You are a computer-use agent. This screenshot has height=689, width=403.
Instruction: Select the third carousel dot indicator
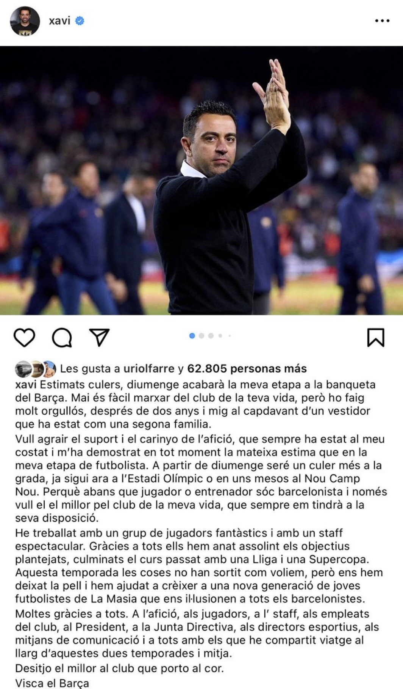pos(211,336)
